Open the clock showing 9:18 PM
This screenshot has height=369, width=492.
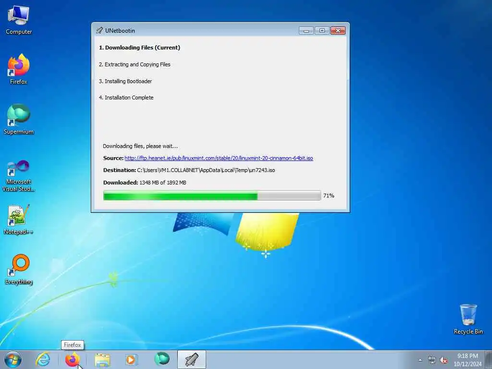pos(467,360)
